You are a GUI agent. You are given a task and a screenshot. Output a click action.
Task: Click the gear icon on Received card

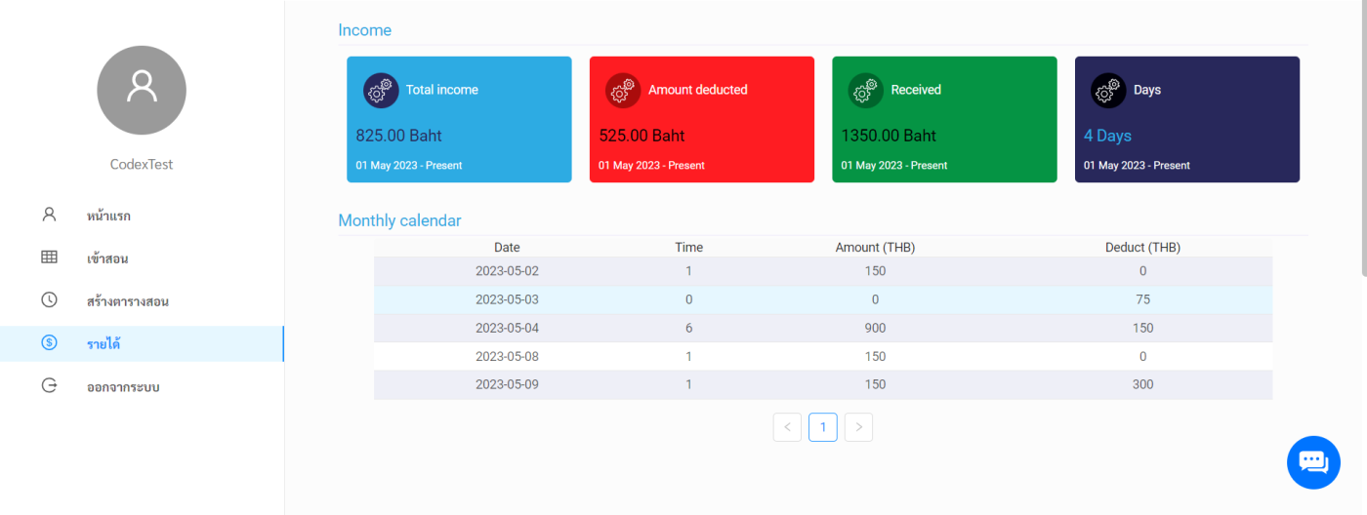click(x=865, y=91)
